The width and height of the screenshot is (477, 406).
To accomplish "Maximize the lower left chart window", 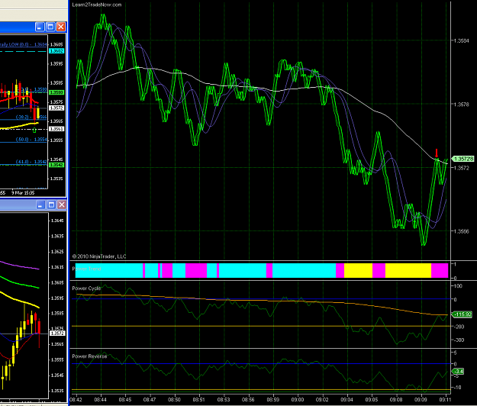I will pyautogui.click(x=51, y=205).
